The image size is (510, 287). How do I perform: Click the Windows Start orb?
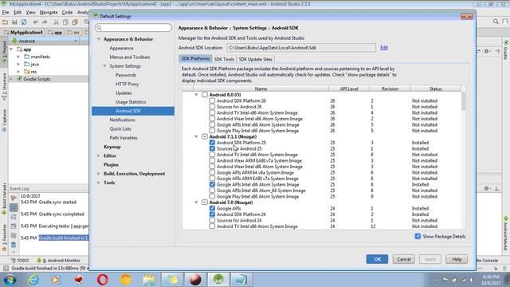click(10, 280)
